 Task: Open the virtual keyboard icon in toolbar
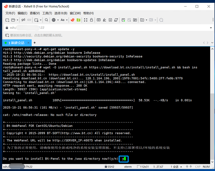tap(98, 20)
